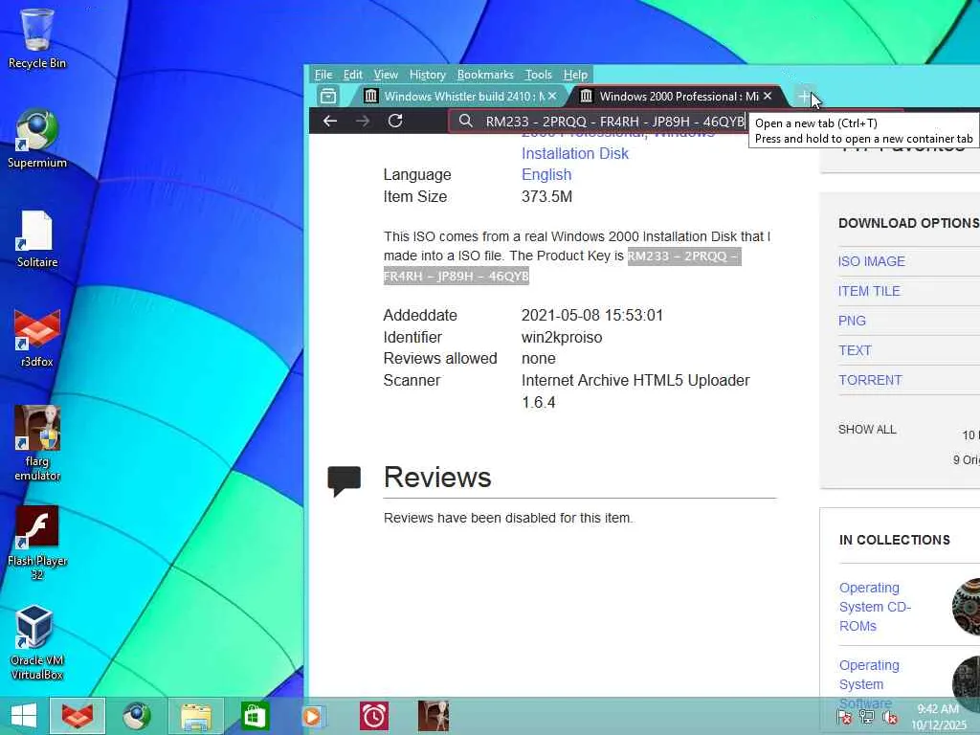Click the Item Size value 373.5M
The height and width of the screenshot is (735, 980).
coord(546,196)
